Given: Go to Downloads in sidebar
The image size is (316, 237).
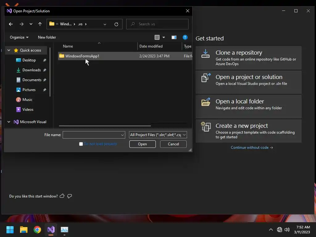Looking at the screenshot, I should pos(31,70).
